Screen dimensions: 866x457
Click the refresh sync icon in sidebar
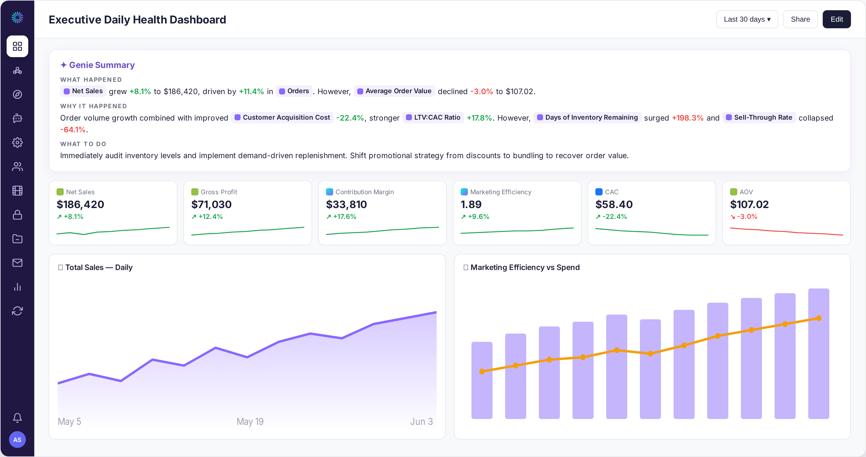[x=17, y=311]
